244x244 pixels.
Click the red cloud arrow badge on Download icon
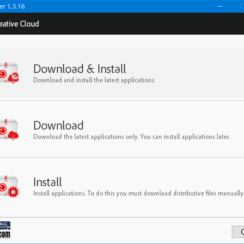coord(13,136)
